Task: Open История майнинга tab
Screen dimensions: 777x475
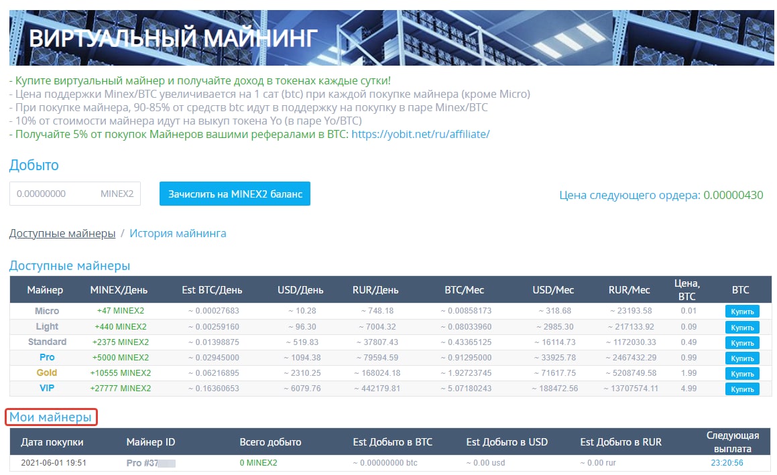Action: 178,233
